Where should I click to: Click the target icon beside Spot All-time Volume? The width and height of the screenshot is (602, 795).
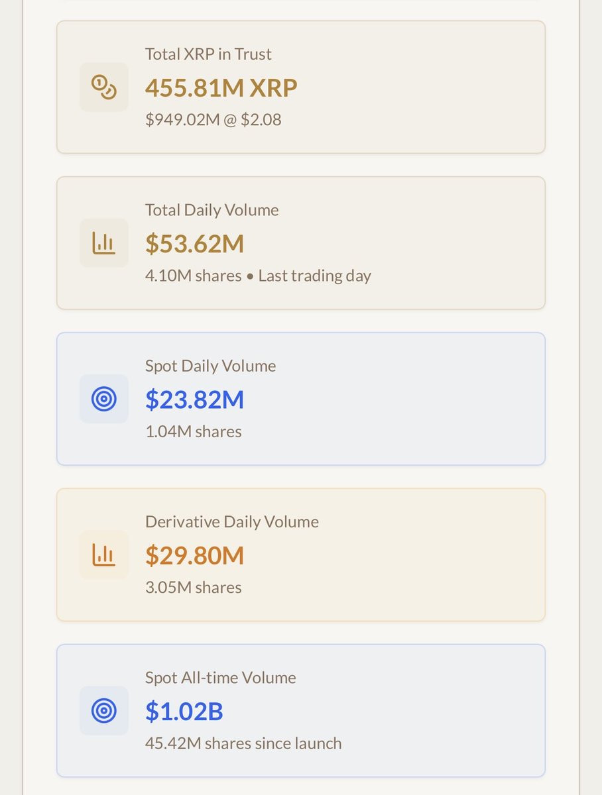click(104, 711)
